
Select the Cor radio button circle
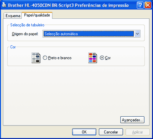coord(102,58)
